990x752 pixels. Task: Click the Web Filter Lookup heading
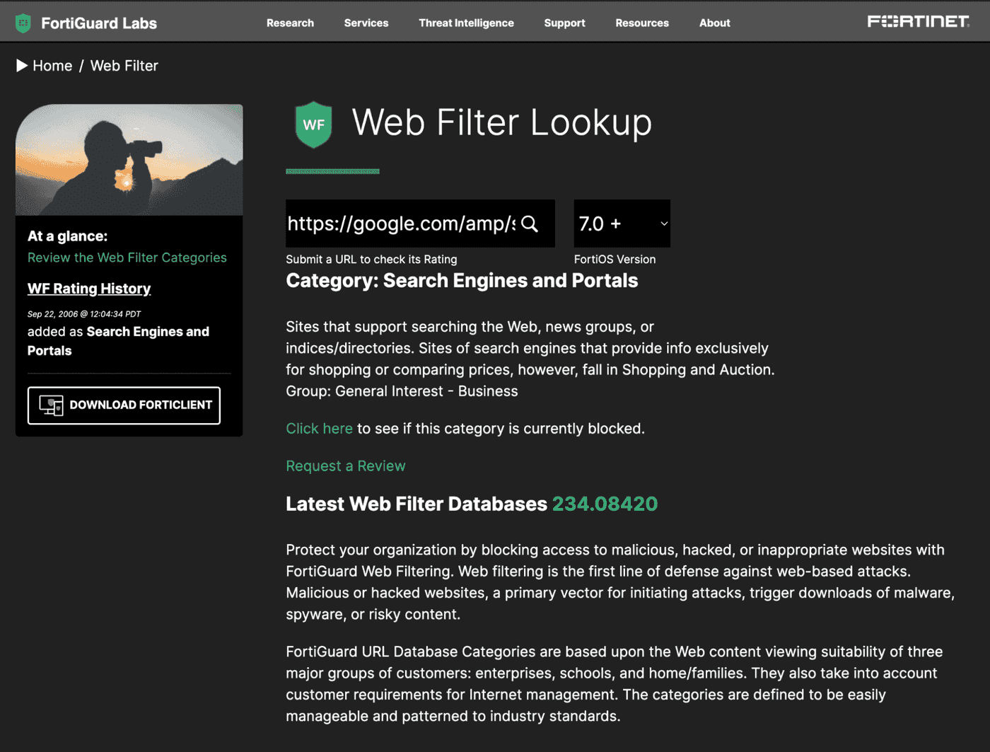tap(502, 122)
